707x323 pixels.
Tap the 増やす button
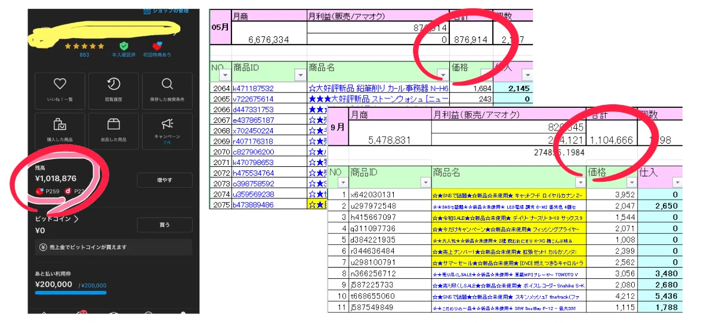click(x=165, y=180)
